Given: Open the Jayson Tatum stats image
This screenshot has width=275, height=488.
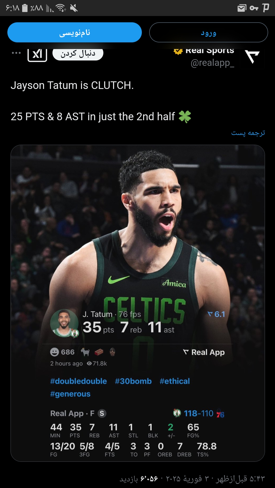Looking at the screenshot, I should (x=138, y=303).
